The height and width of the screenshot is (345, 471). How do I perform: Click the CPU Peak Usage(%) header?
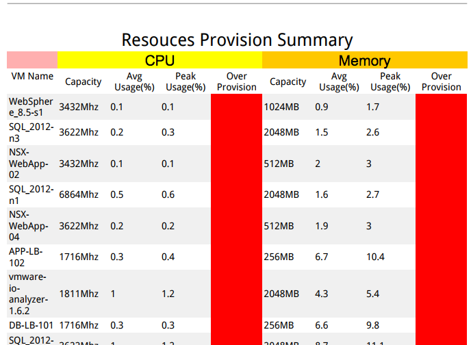[186, 81]
